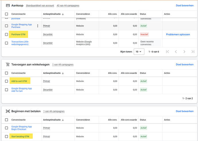Open Primair dropdown for Google Shopping App Purchase
The image size is (198, 141).
(46, 26)
